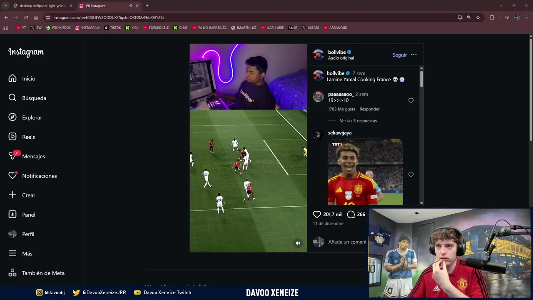Click Crear plus icon
Screen dimensions: 533x300
12,195
